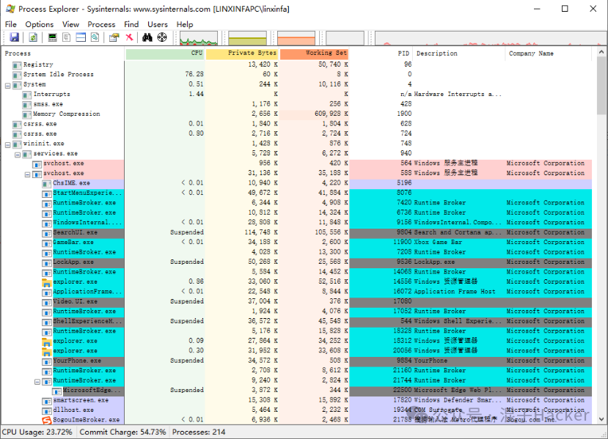Open System Information from the toolbar
Screen dimensions: 608x439
pyautogui.click(x=52, y=37)
